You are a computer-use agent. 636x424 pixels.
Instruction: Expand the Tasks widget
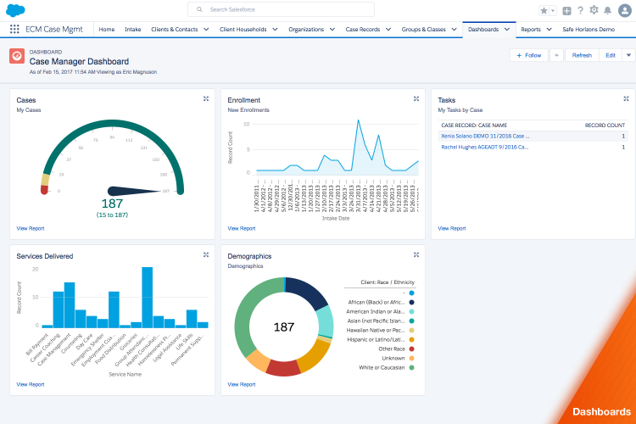click(627, 98)
